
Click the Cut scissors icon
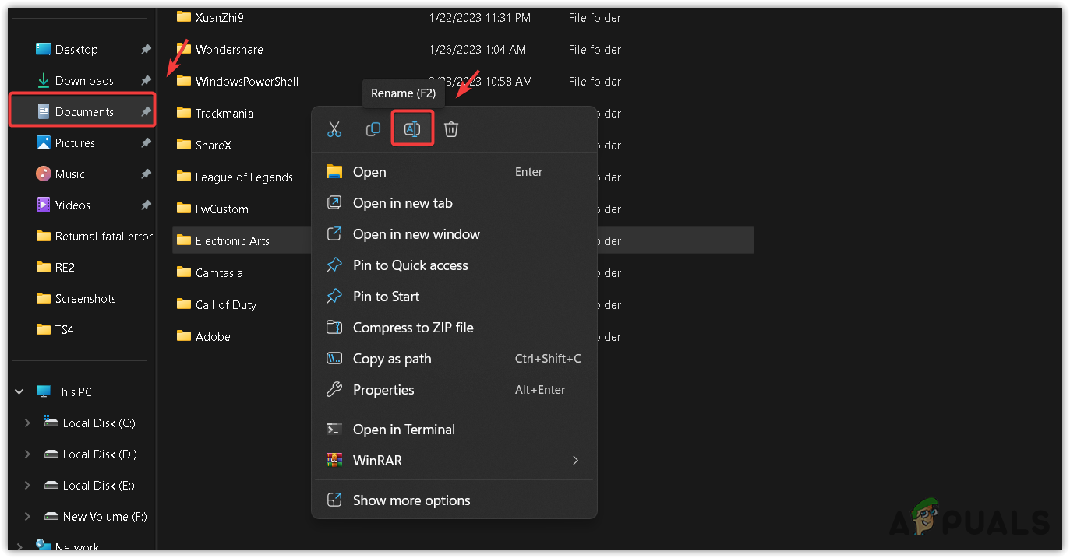click(334, 129)
